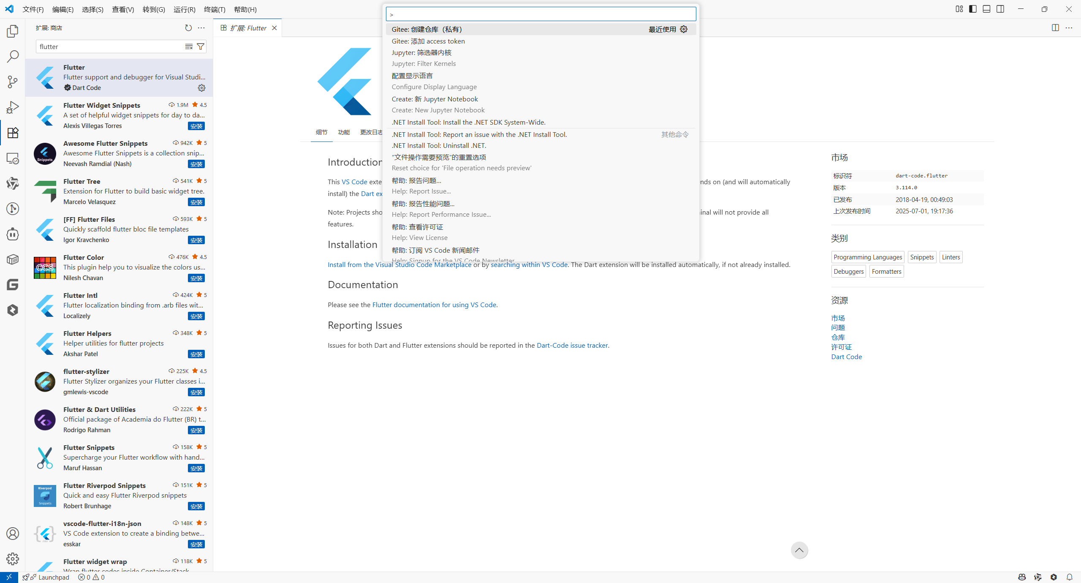This screenshot has height=583, width=1081.
Task: Install Flutter Tree extension
Action: (x=196, y=202)
